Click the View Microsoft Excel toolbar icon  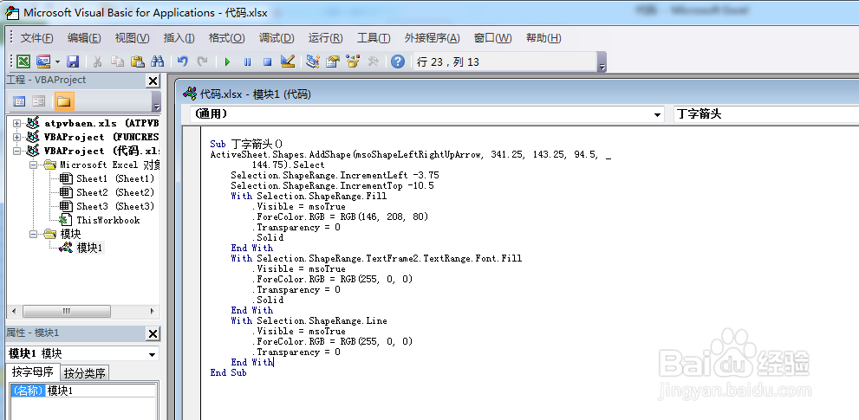coord(23,61)
